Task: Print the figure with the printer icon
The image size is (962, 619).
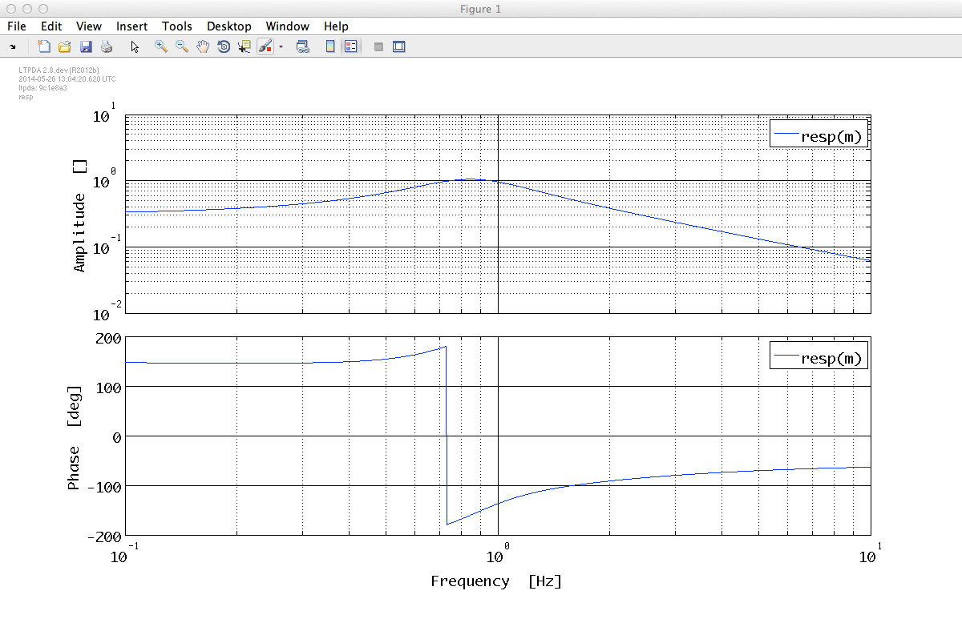Action: 107,47
